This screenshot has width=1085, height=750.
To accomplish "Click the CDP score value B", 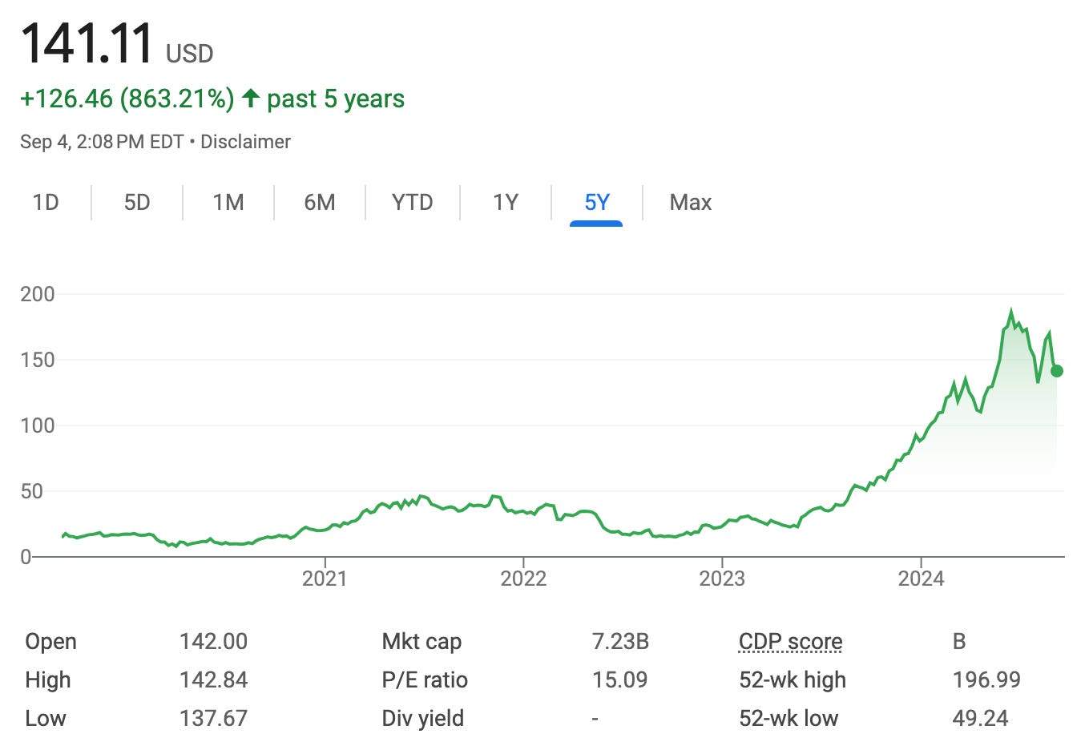I will (959, 642).
